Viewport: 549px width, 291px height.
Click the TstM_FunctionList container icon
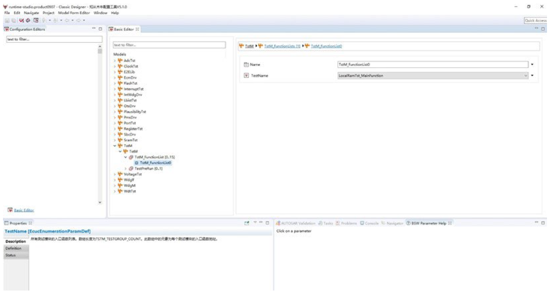(x=131, y=157)
